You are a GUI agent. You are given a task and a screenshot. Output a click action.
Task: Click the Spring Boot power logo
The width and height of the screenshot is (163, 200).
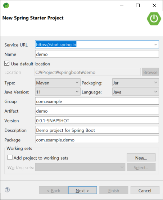point(154,19)
